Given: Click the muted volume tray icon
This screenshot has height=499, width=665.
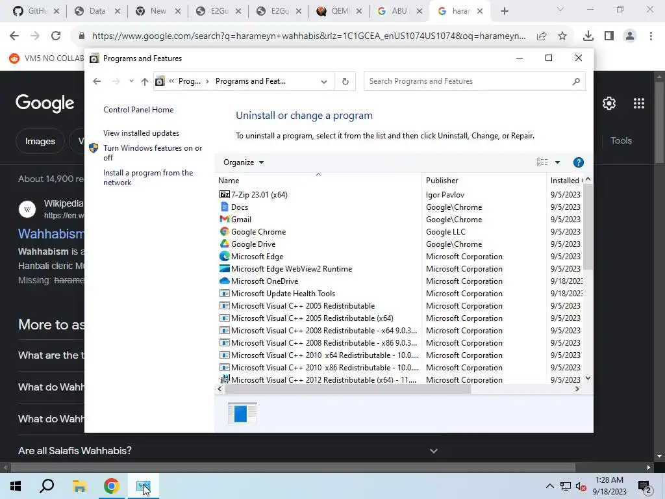Looking at the screenshot, I should (x=581, y=487).
